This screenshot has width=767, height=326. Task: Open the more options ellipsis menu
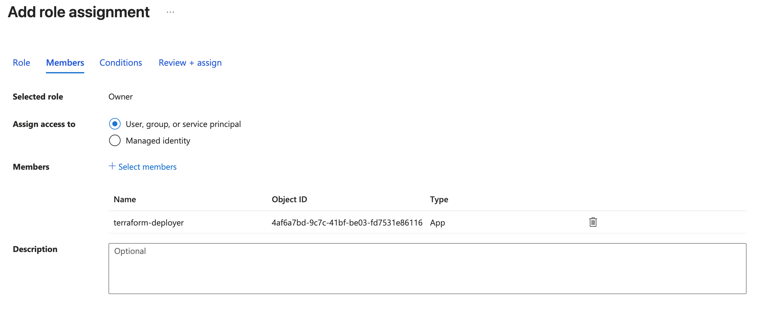(x=170, y=12)
